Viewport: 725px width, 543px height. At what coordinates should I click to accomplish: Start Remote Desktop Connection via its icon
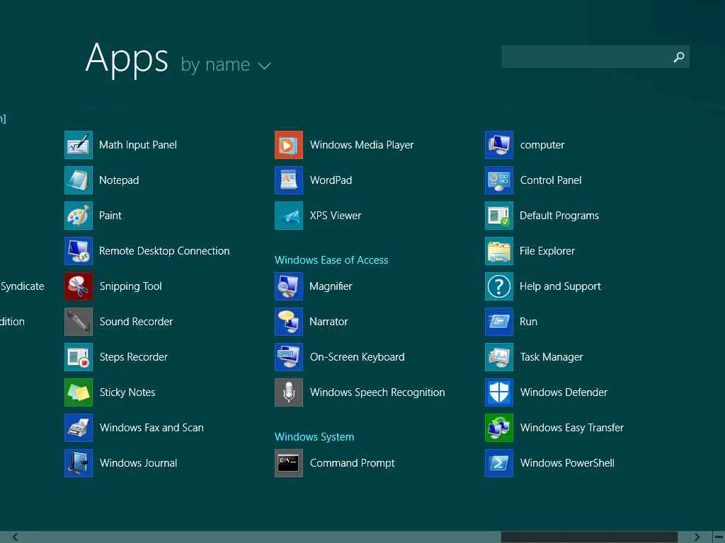[78, 251]
